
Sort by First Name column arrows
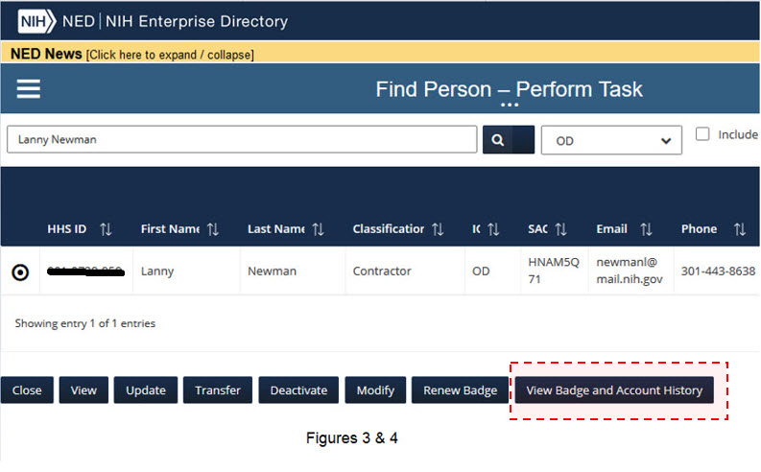tap(213, 229)
